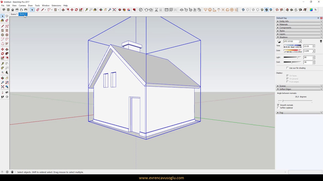The image size is (323, 181).
Task: Select the Line pencil tool in left toolbar
Action: click(x=3, y=26)
